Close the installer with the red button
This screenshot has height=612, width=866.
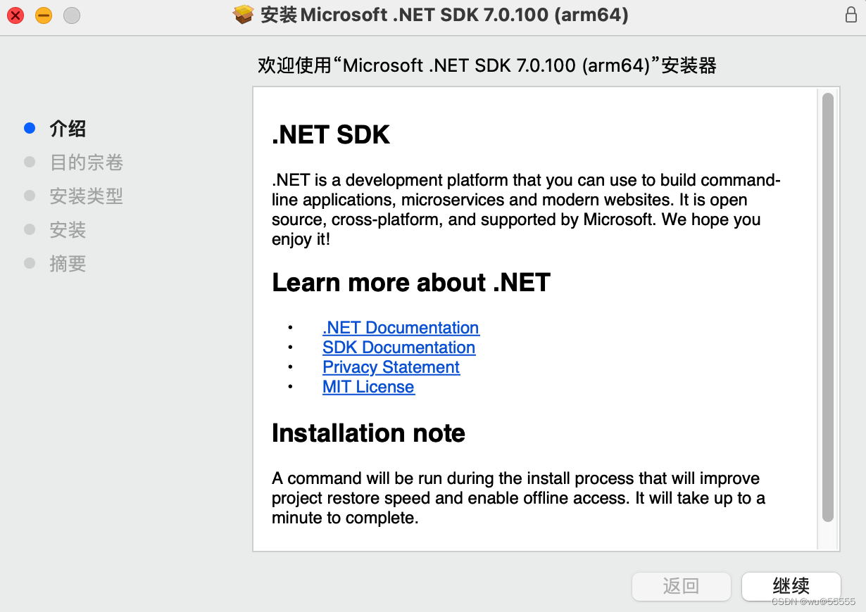click(x=15, y=15)
